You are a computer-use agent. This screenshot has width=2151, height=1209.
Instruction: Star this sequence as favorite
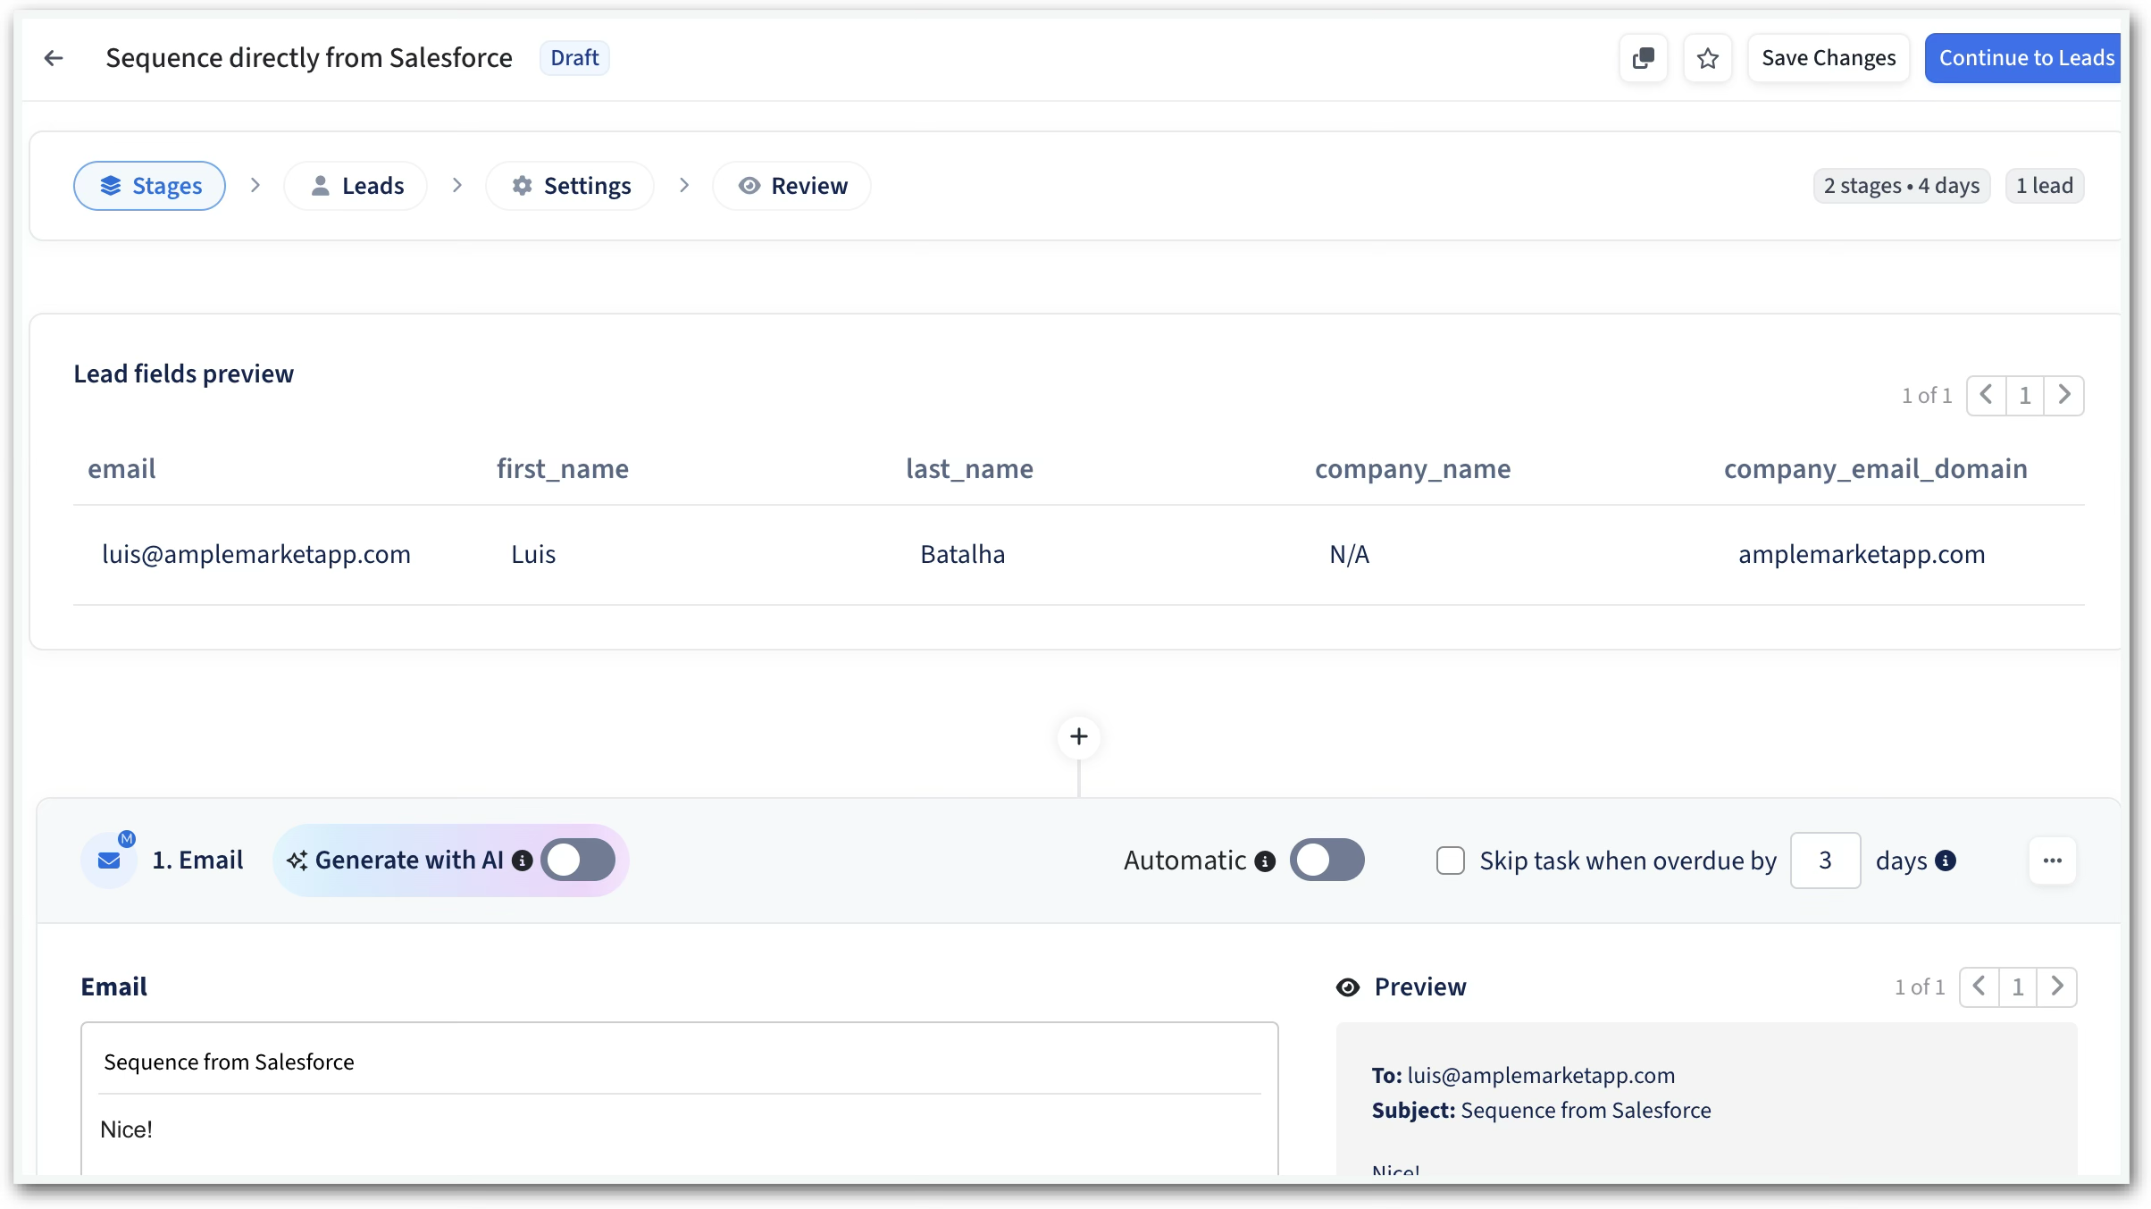click(1707, 58)
